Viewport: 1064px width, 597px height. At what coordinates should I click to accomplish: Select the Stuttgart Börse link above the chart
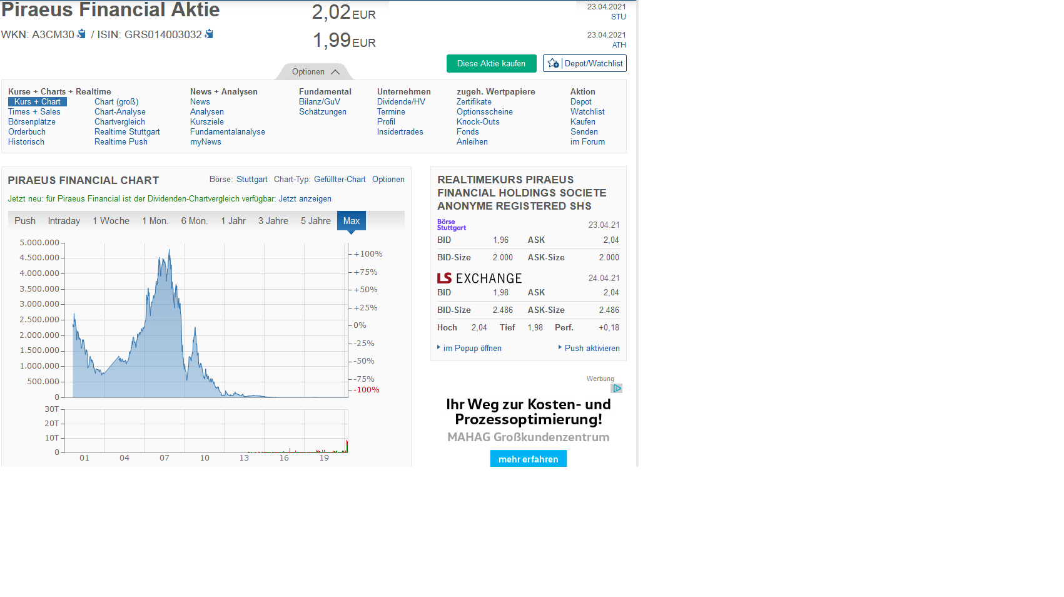point(251,180)
